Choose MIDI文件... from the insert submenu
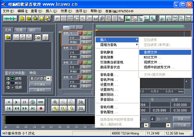The height and width of the screenshot is (137, 194). 165,57
